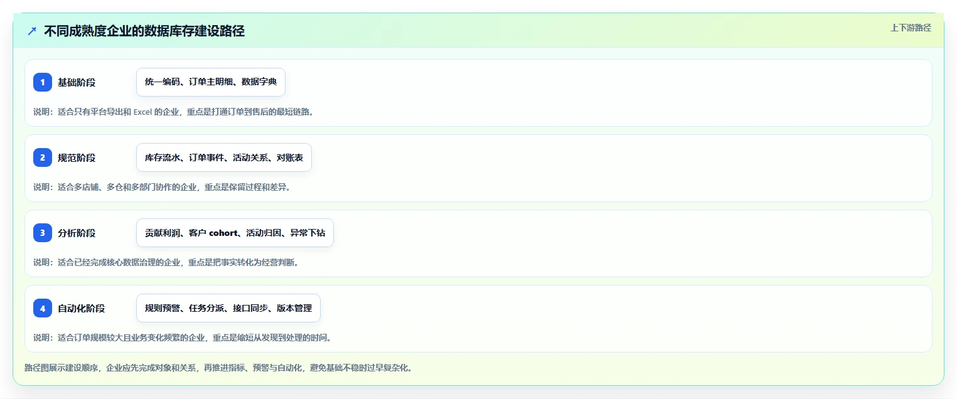
Task: Click the description about 多店铺、多仓和多部门协作
Action: (x=162, y=187)
